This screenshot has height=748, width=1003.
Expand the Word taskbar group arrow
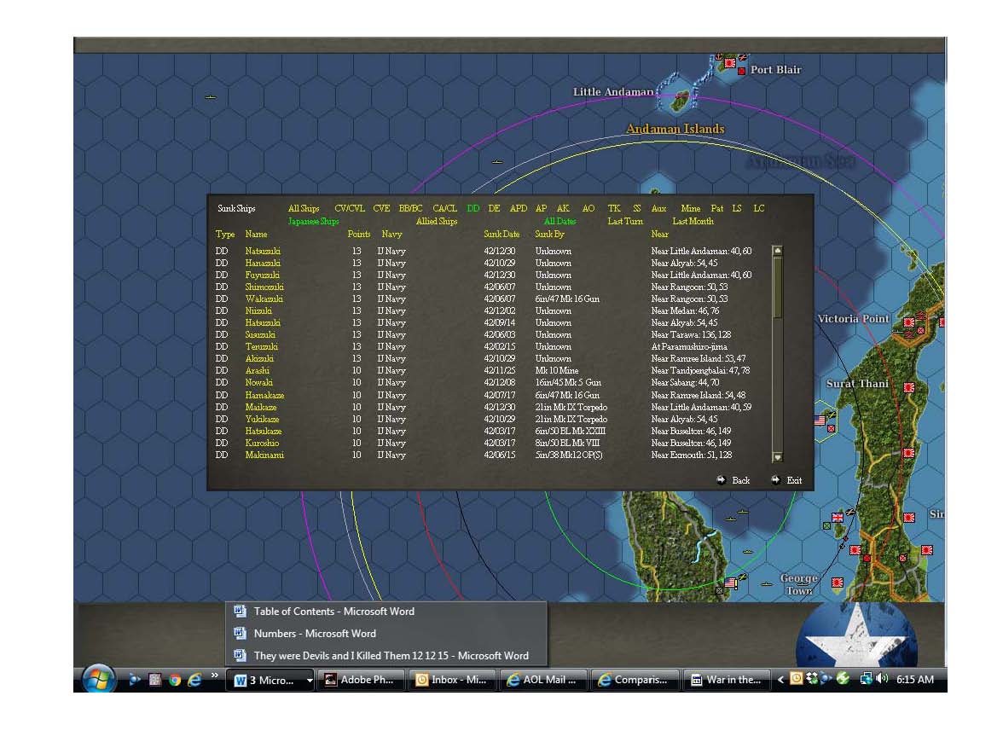pos(310,680)
